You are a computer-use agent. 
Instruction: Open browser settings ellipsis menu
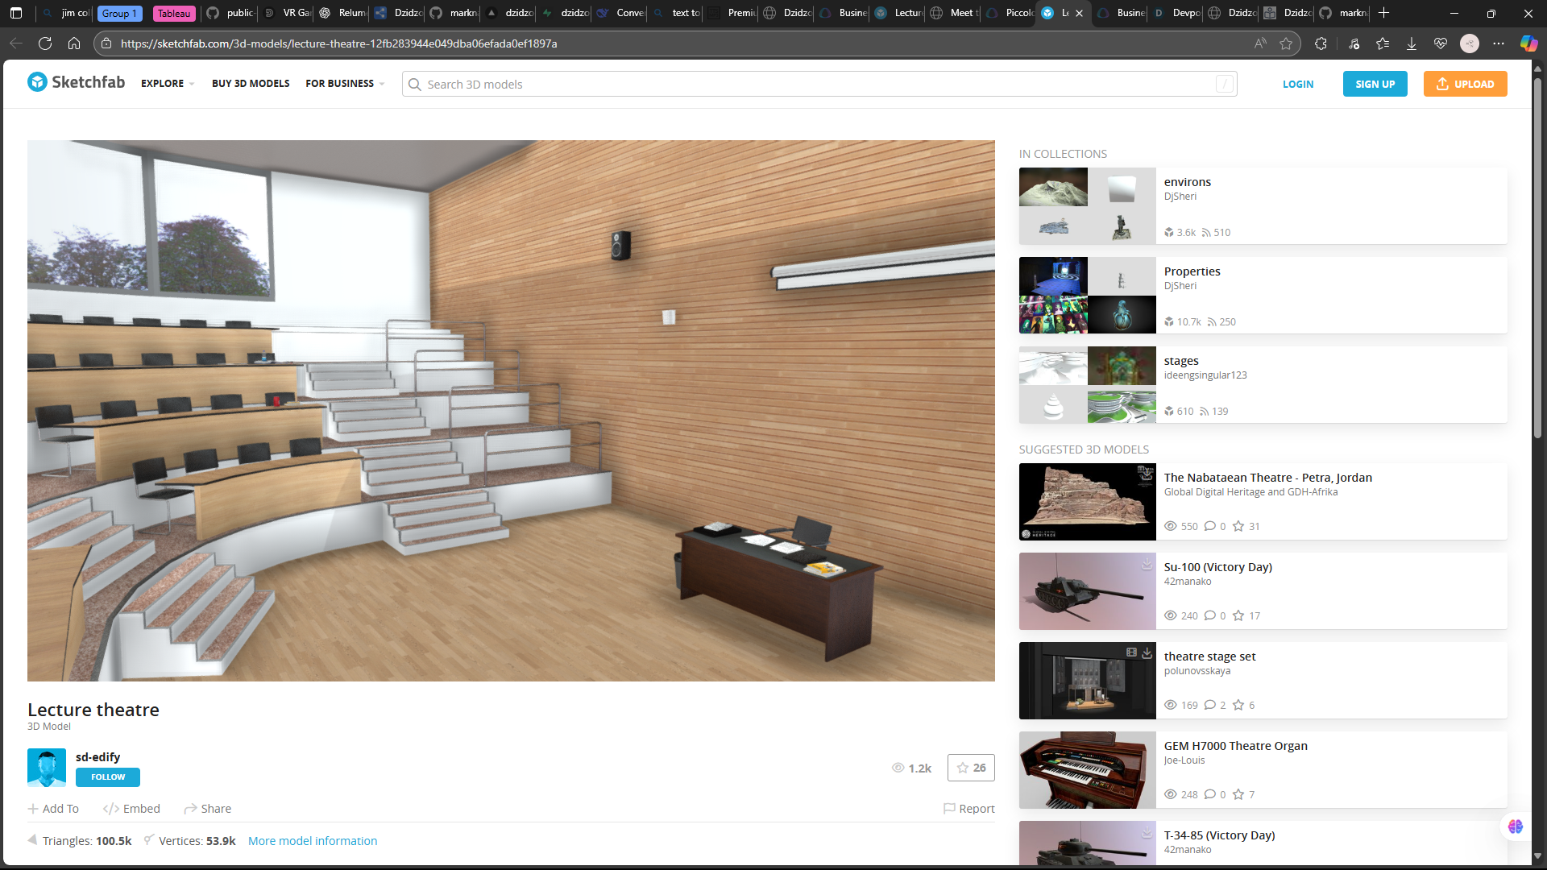[x=1499, y=43]
